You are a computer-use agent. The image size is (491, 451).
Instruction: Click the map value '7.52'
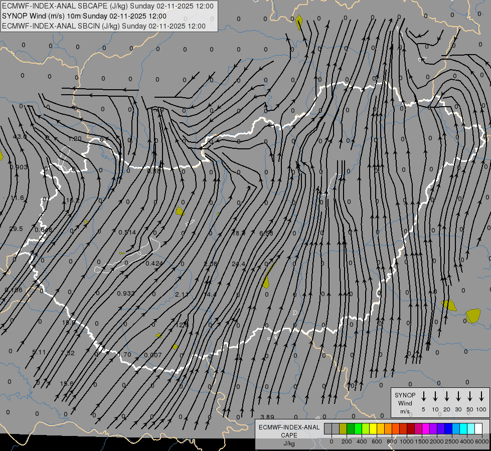pyautogui.click(x=68, y=353)
